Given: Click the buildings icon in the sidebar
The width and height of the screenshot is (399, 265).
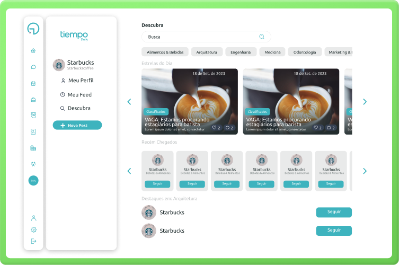Looking at the screenshot, I should 33,148.
